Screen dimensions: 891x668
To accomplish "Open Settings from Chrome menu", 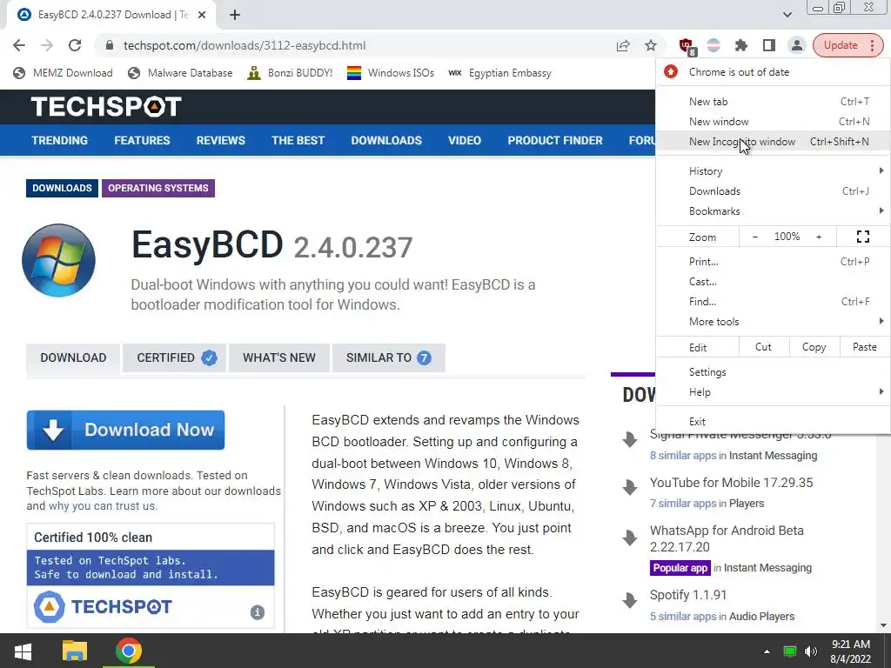I will click(773, 372).
